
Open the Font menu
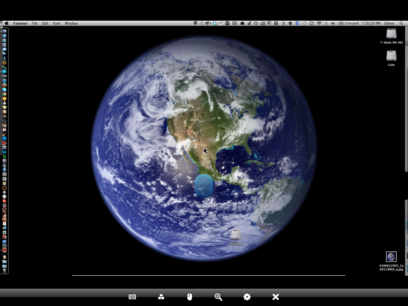pos(57,24)
